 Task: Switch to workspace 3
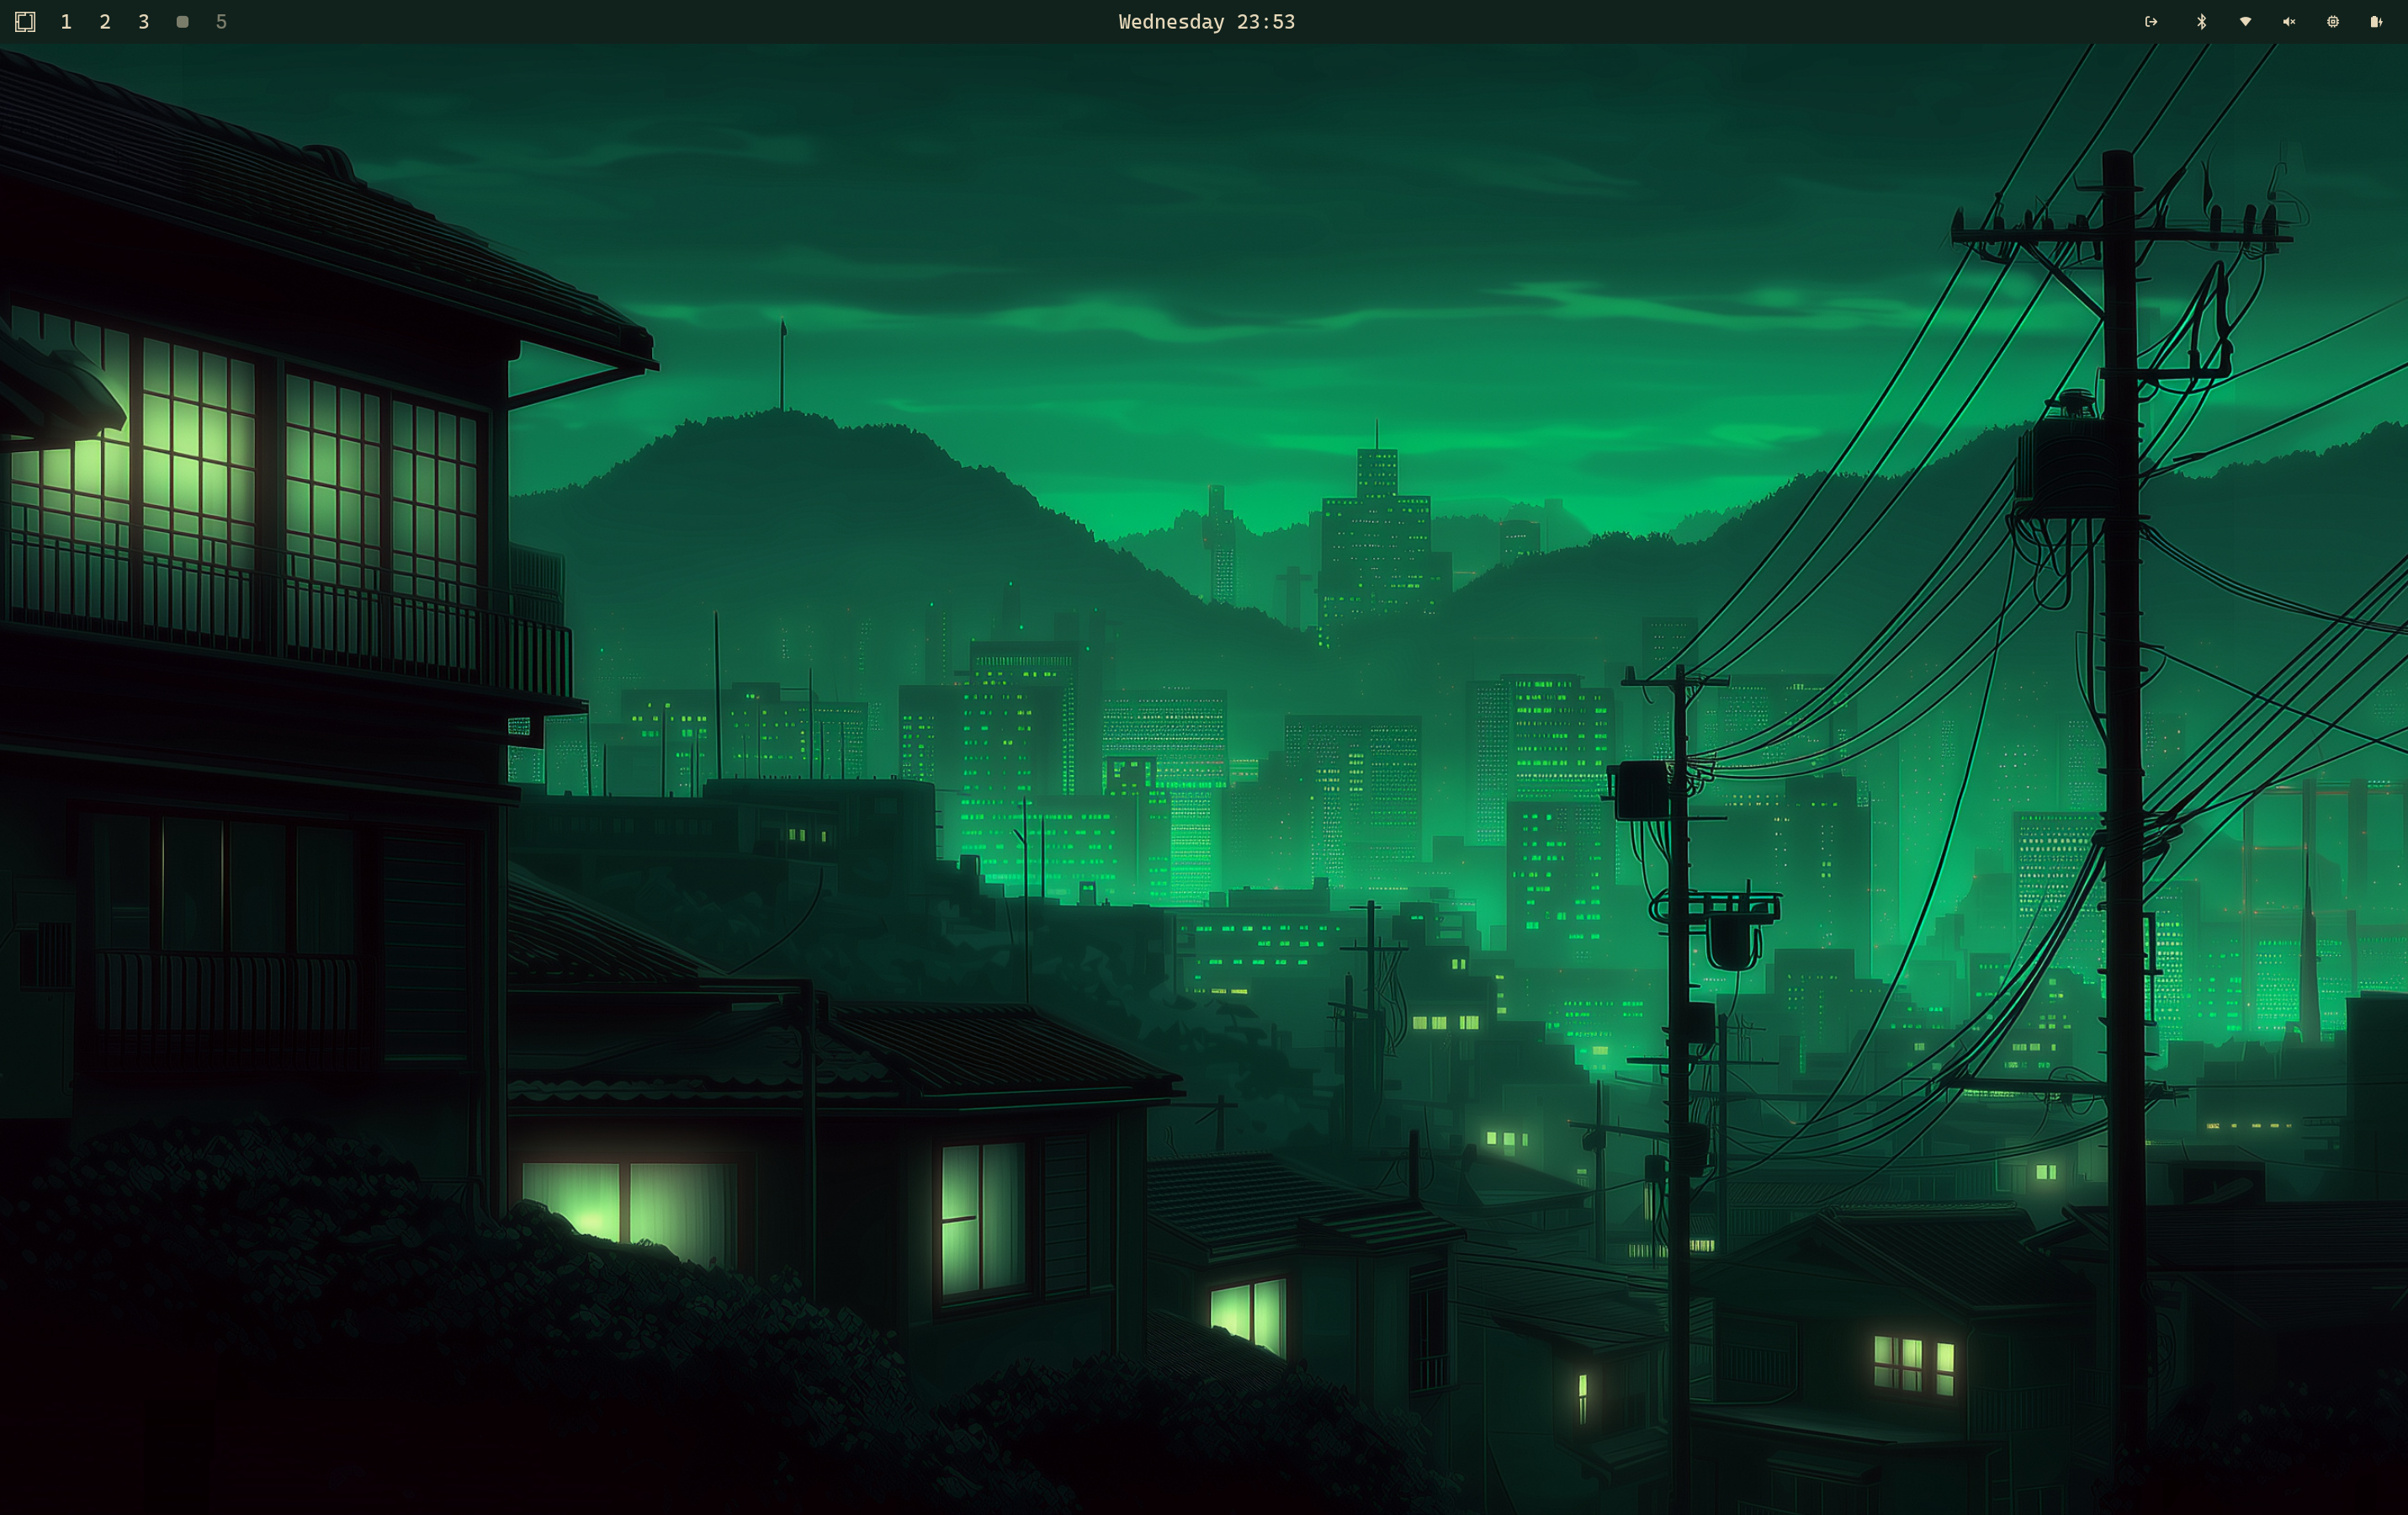click(x=144, y=21)
